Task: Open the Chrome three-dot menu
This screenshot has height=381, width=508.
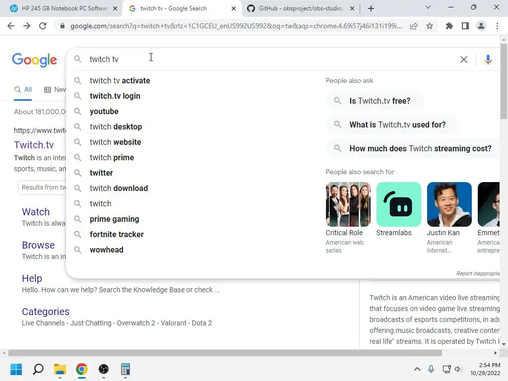Action: point(497,26)
